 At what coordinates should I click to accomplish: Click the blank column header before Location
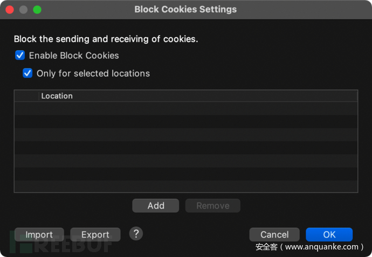[x=26, y=96]
